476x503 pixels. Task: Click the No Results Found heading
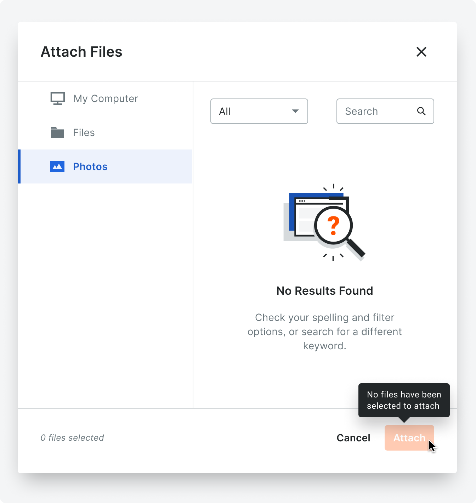(325, 291)
